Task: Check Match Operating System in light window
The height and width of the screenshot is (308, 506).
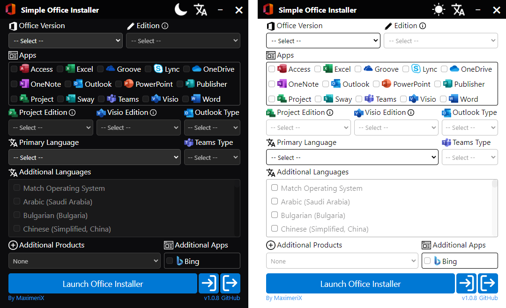Action: [275, 188]
